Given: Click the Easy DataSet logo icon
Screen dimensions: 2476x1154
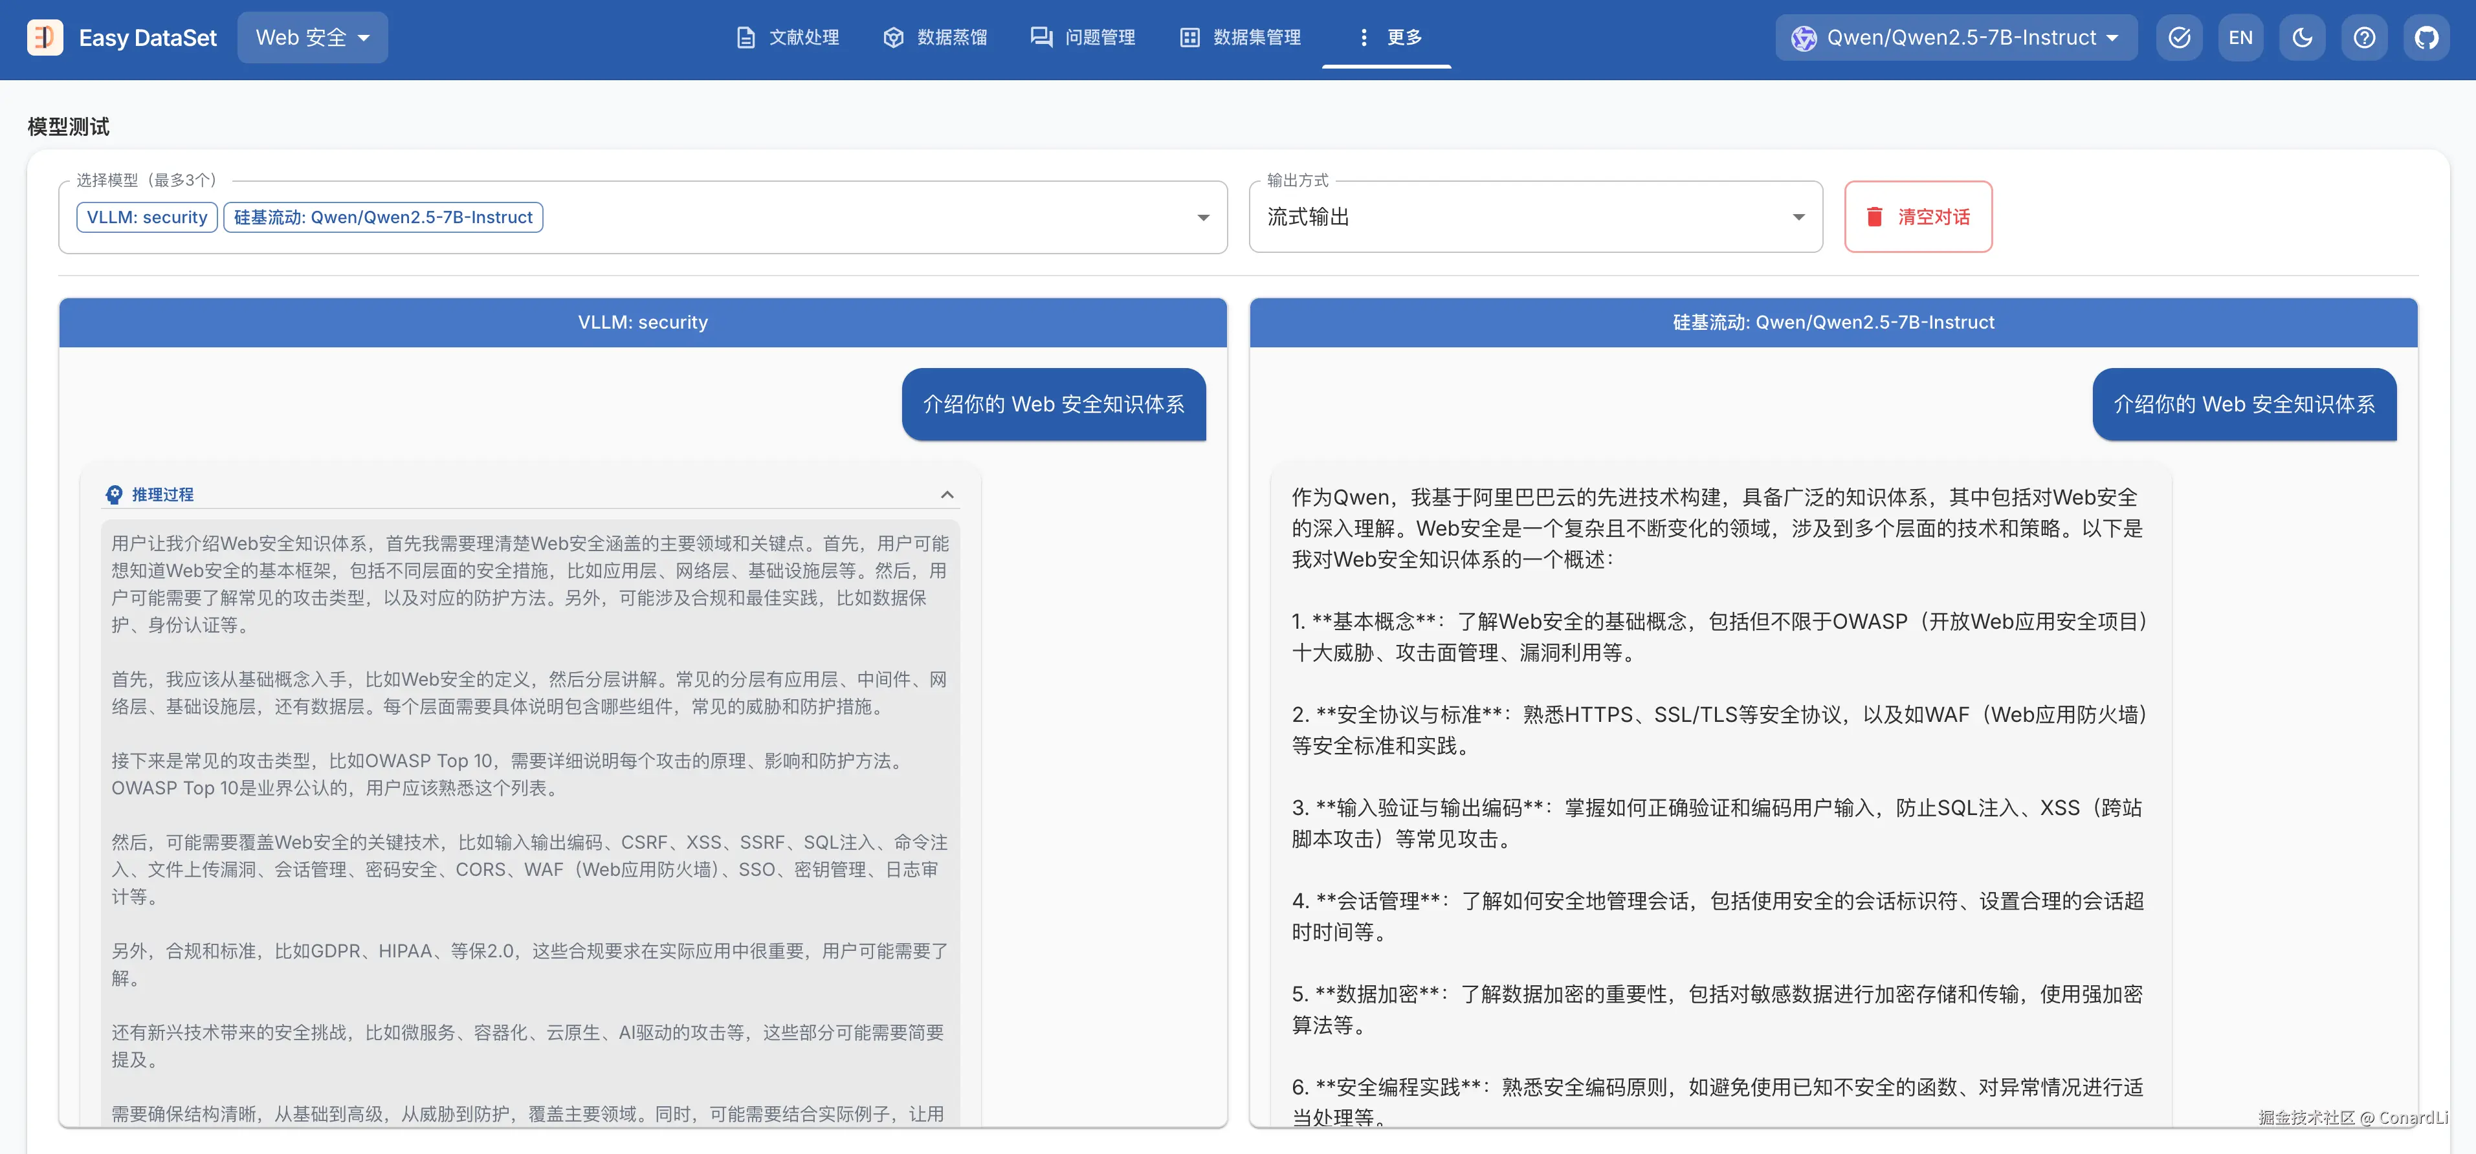Looking at the screenshot, I should [x=44, y=38].
